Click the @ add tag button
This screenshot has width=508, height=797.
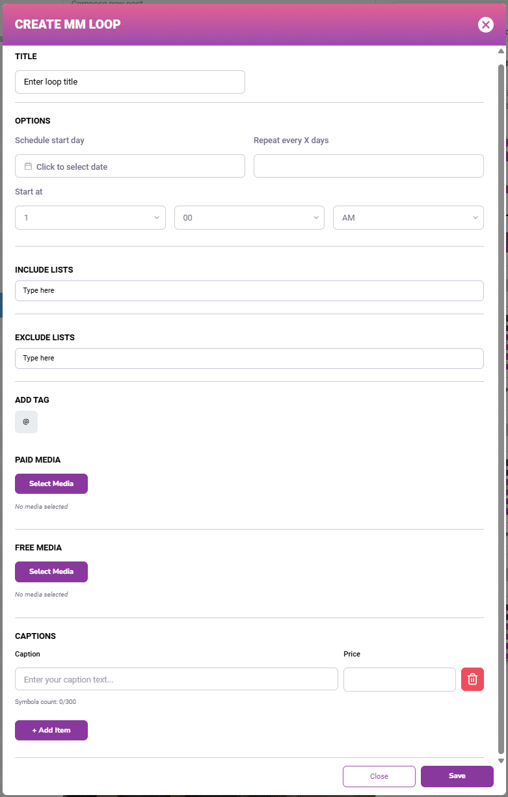coord(26,422)
